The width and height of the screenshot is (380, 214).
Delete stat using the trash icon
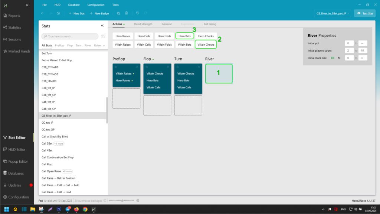[x=127, y=13]
